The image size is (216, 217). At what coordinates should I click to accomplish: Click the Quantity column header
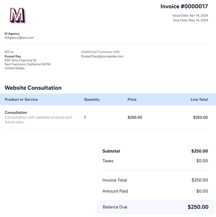92,99
